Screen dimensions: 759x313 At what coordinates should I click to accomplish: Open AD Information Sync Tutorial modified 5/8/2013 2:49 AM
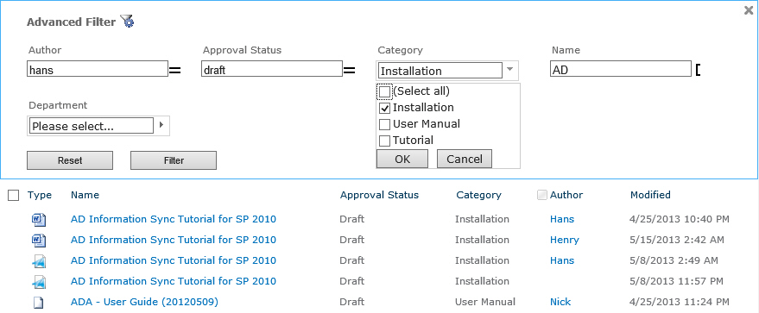(x=174, y=260)
